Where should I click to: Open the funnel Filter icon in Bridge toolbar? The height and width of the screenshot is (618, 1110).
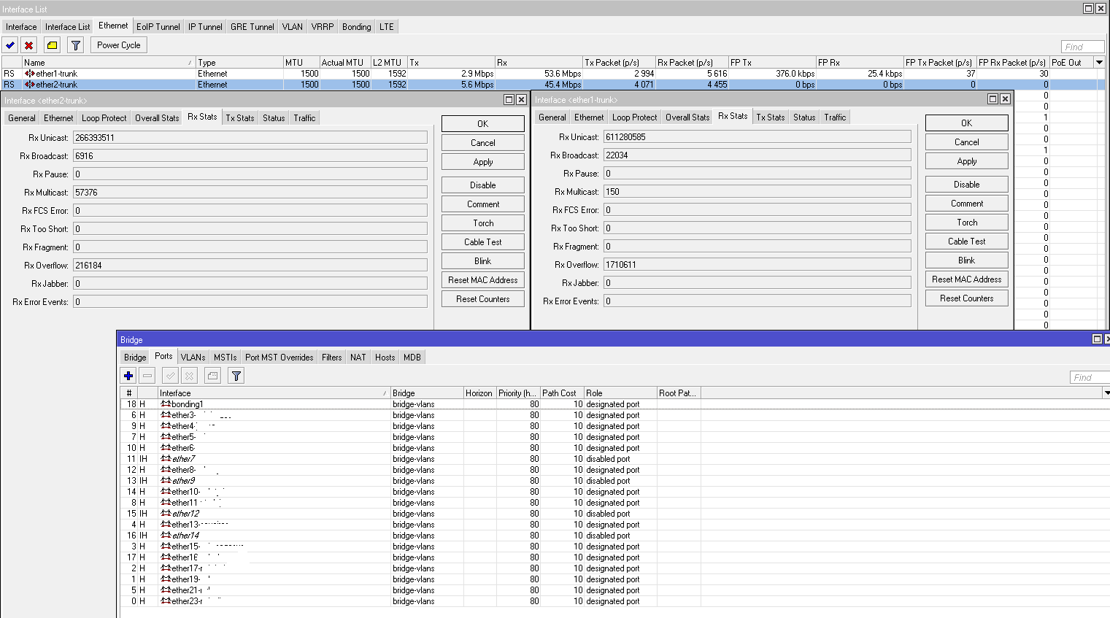click(x=236, y=376)
